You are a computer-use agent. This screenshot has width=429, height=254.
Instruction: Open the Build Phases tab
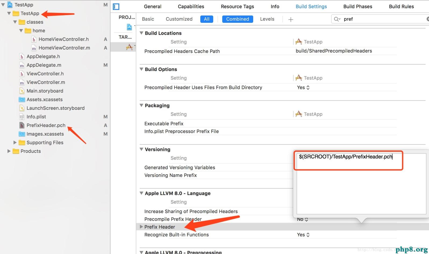(x=358, y=6)
